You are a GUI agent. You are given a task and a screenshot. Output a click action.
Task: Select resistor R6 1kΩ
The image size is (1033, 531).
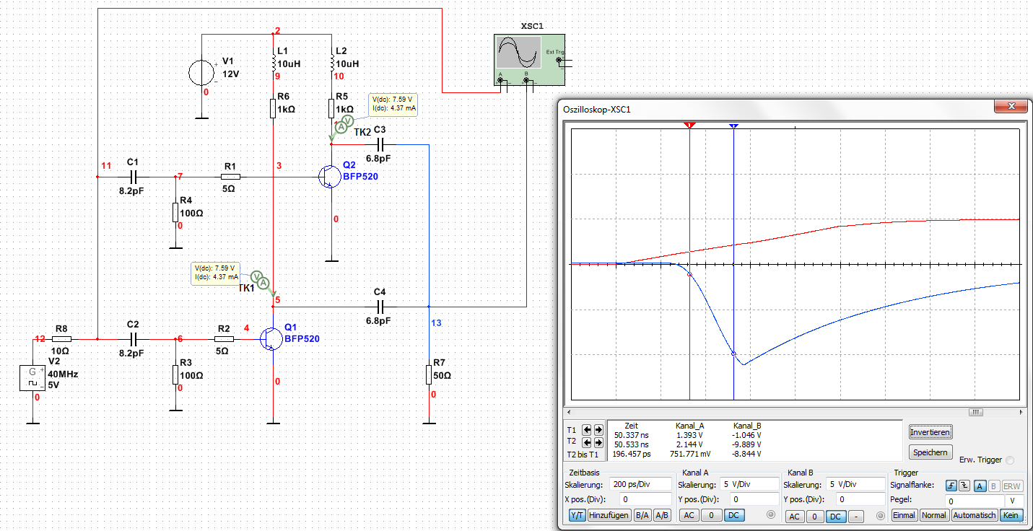[274, 108]
